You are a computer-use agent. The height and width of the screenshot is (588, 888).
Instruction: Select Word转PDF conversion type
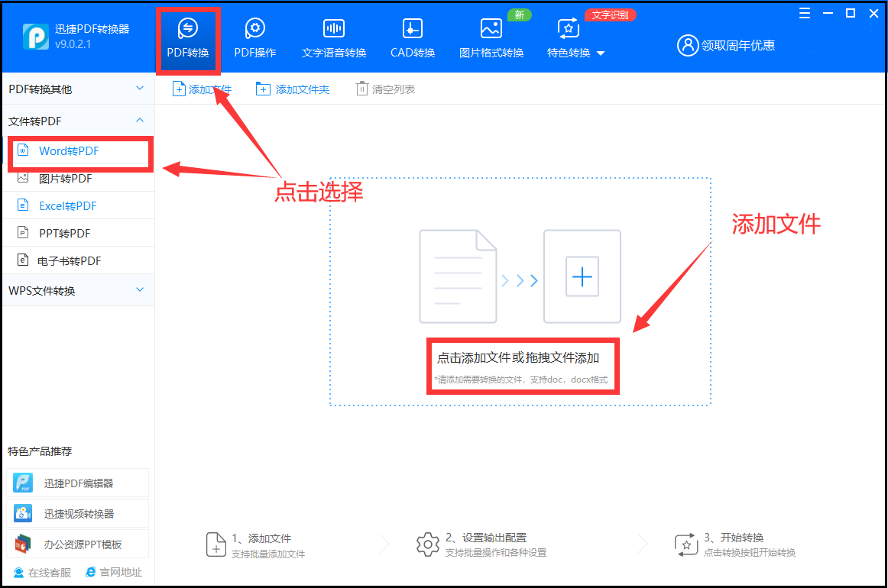(x=69, y=150)
